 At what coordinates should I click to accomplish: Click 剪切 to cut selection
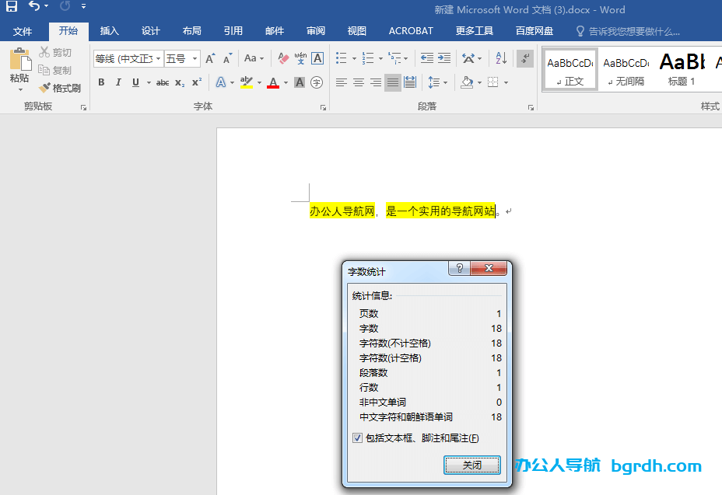pos(56,52)
